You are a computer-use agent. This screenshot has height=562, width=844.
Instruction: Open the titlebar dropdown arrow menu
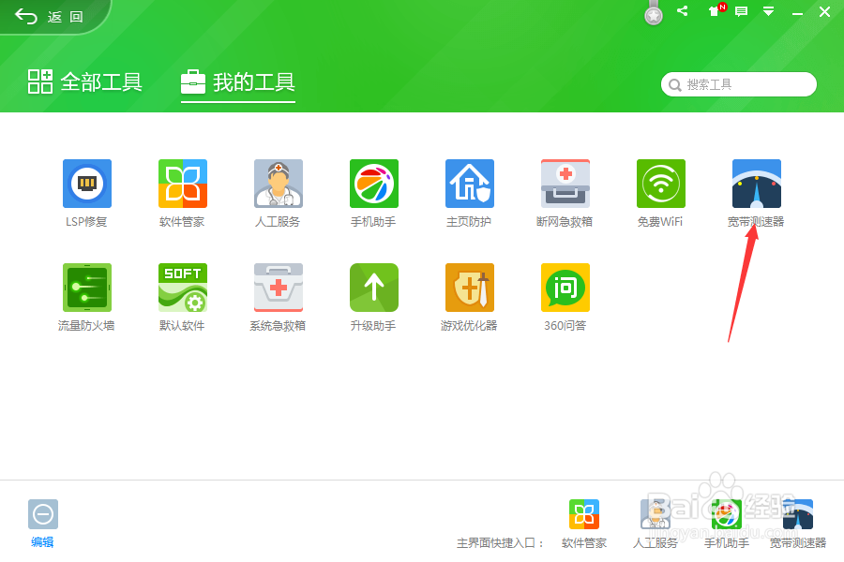click(770, 11)
